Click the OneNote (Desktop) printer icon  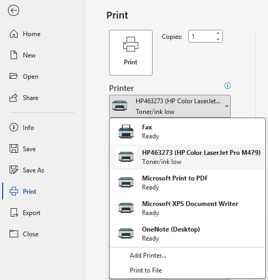(126, 233)
